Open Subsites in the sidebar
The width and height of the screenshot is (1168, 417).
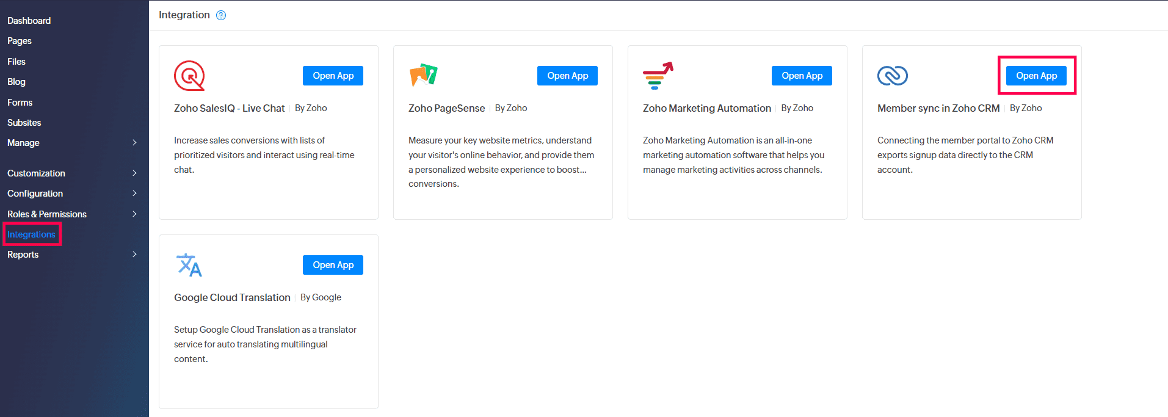24,123
